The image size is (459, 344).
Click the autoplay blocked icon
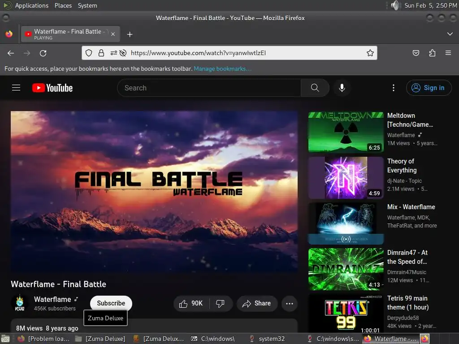click(x=123, y=53)
